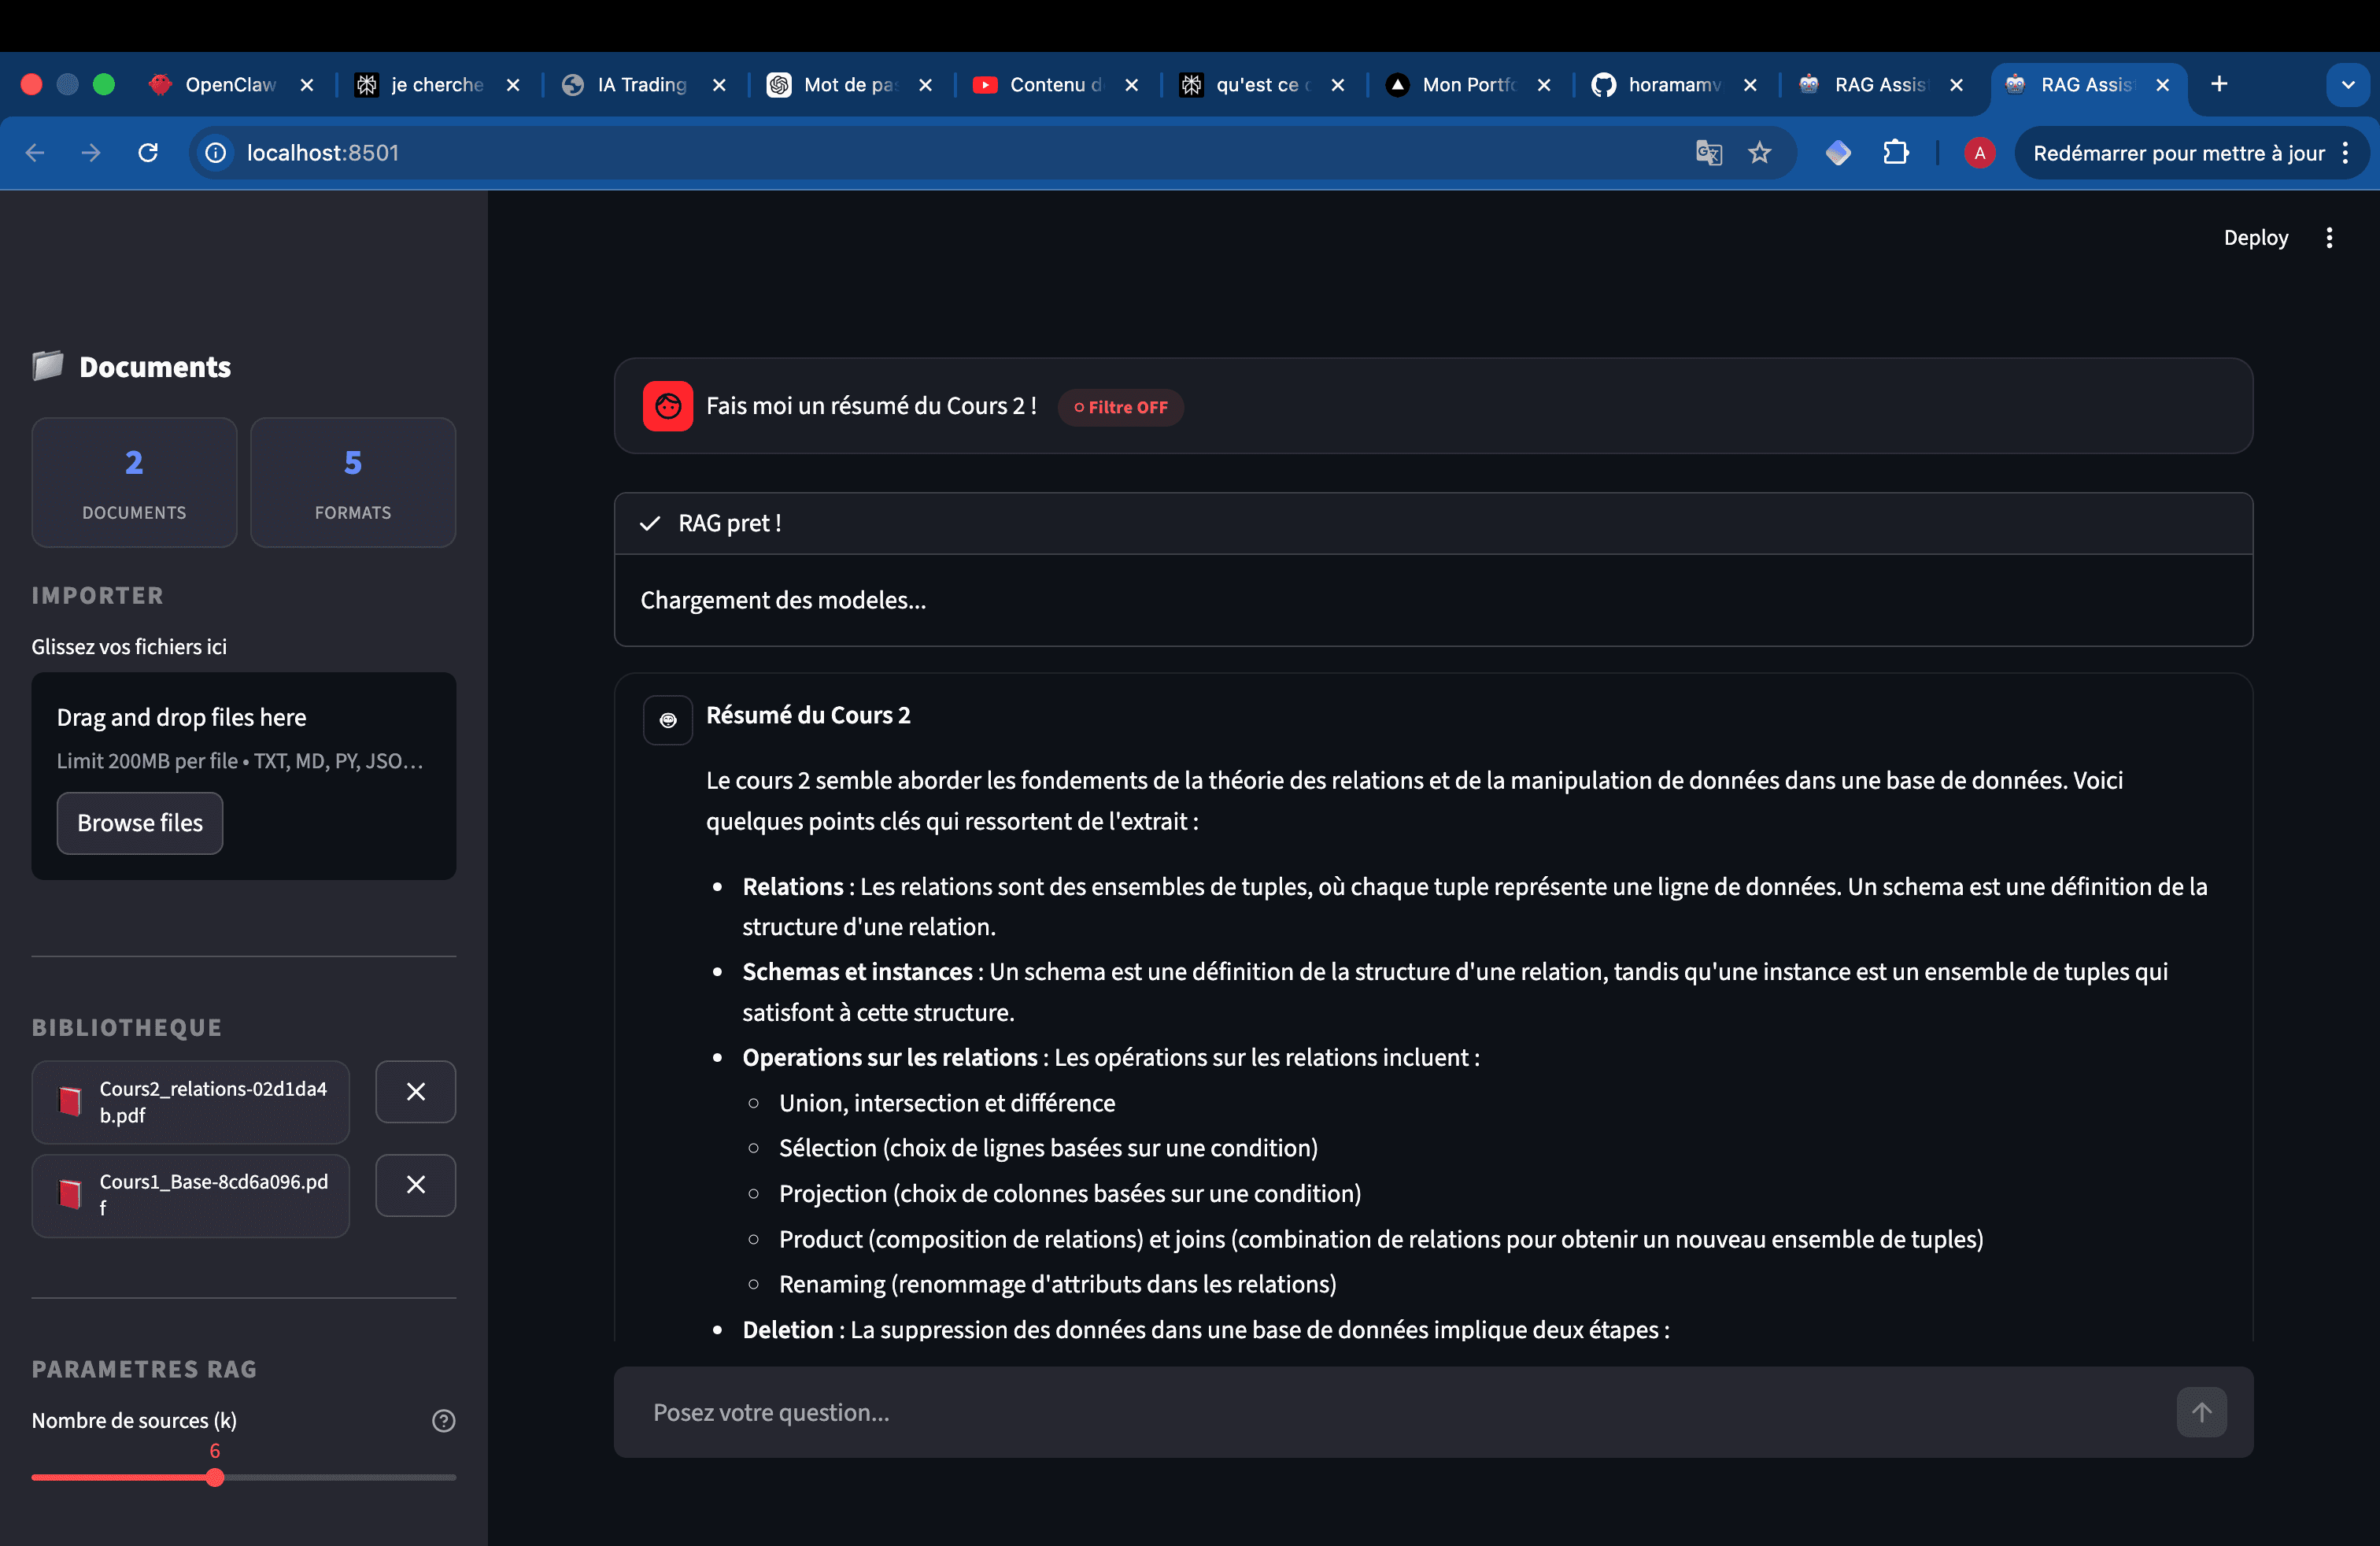Open Google Translate in the address bar
Viewport: 2380px width, 1546px height.
pyautogui.click(x=1709, y=152)
